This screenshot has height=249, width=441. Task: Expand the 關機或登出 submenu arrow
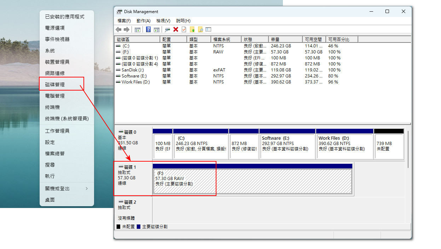[x=87, y=189]
